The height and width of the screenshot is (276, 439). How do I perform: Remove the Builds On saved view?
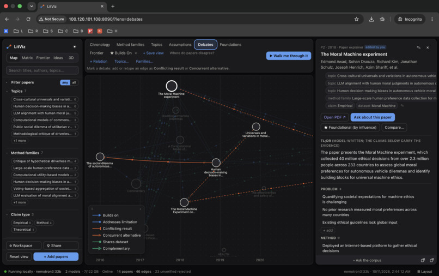click(x=136, y=53)
